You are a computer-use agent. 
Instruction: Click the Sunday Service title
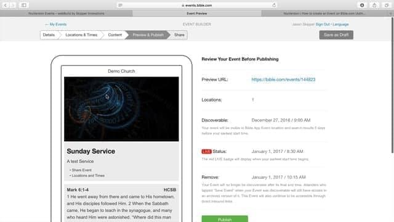[x=91, y=151]
